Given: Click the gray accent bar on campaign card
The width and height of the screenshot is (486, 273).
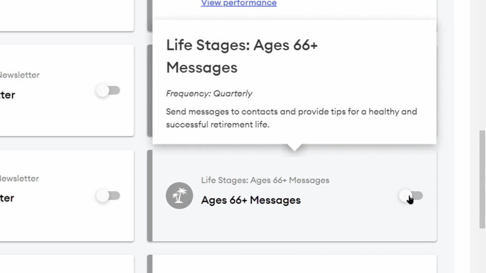Looking at the screenshot, I should click(x=150, y=195).
